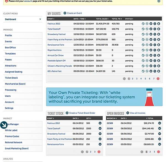Go to page 7 of My Events
The image size is (166, 162).
[x=154, y=79]
